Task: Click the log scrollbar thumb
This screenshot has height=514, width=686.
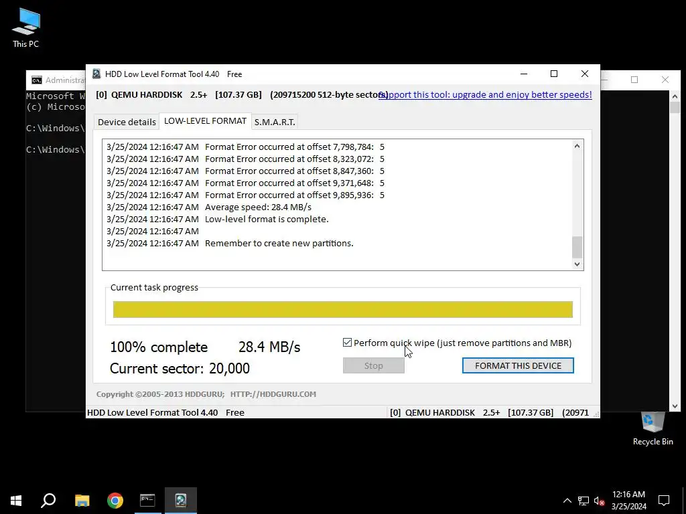Action: click(x=577, y=247)
